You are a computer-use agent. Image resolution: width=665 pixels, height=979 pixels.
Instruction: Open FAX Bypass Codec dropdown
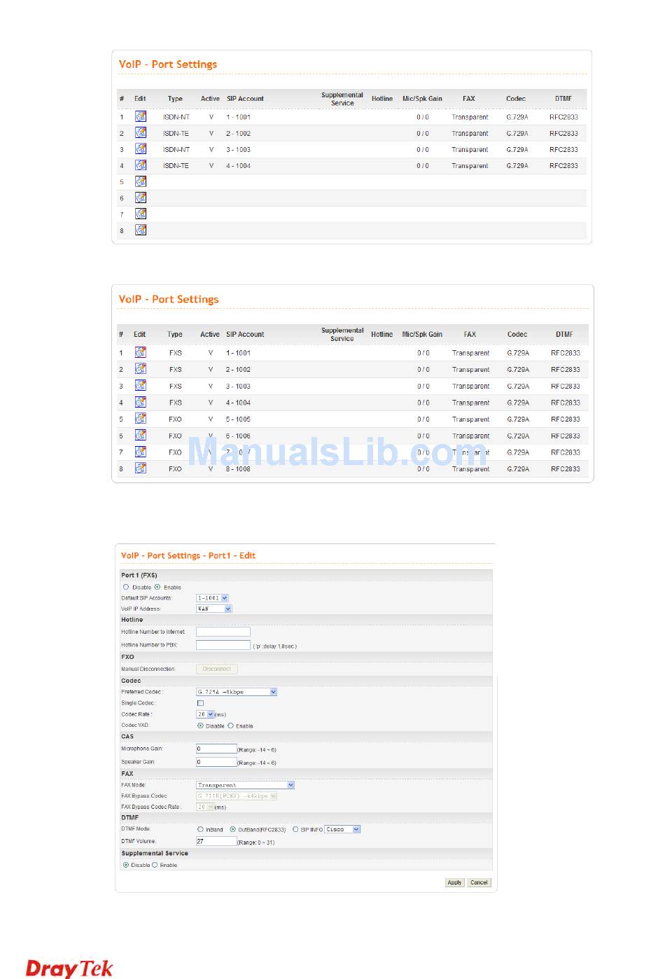pos(237,796)
